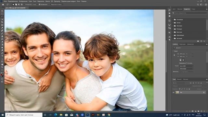Enable New selection mode in options bar
The height and width of the screenshot is (117, 208).
pos(13,5)
